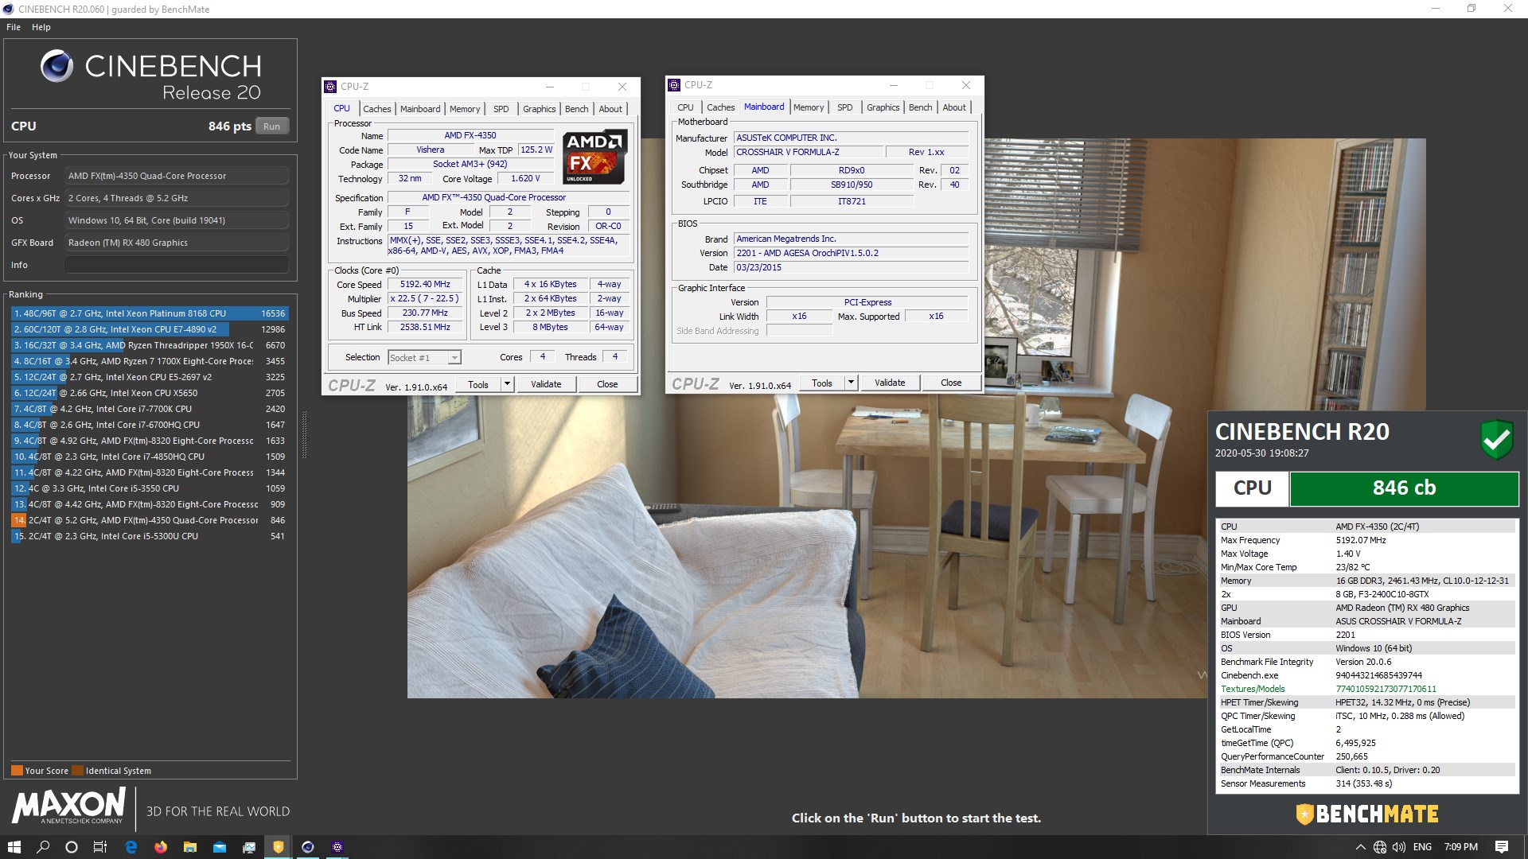Open Task View on the taskbar
This screenshot has width=1528, height=859.
pyautogui.click(x=100, y=847)
